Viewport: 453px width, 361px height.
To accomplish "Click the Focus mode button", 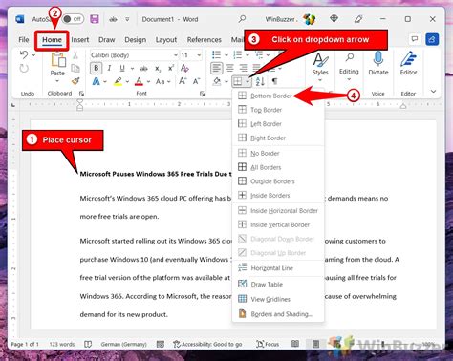I will pyautogui.click(x=268, y=344).
